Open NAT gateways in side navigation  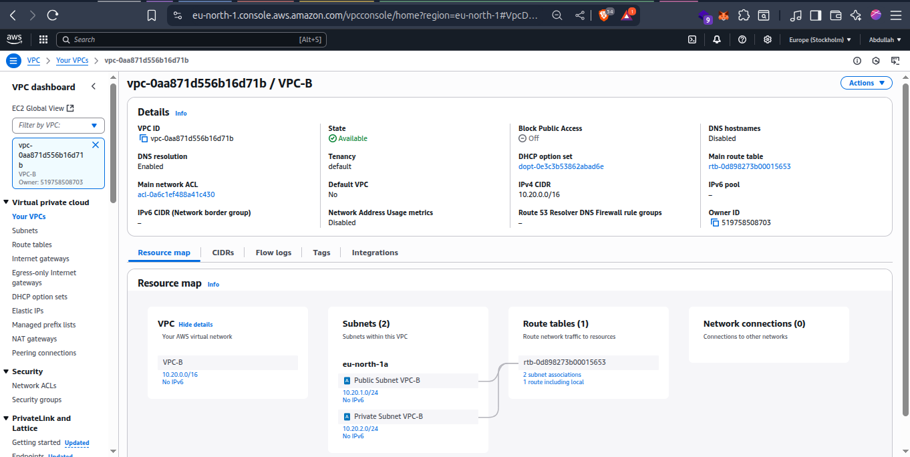[x=35, y=339]
